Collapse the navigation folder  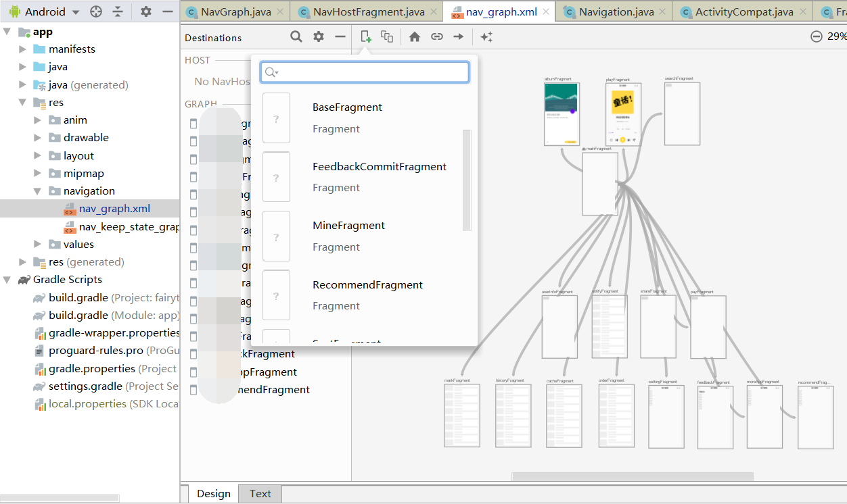[38, 191]
